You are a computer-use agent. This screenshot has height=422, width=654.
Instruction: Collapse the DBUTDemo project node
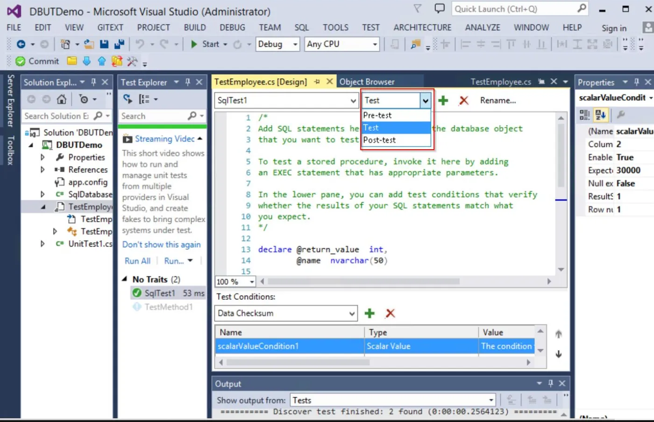coord(31,145)
